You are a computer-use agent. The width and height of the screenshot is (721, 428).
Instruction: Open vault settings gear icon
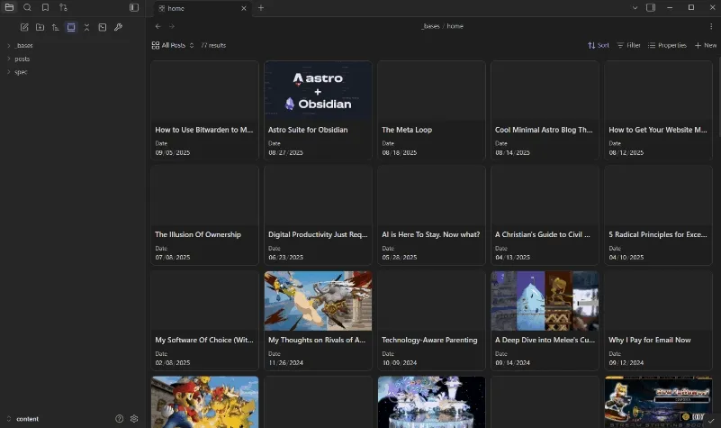(134, 419)
